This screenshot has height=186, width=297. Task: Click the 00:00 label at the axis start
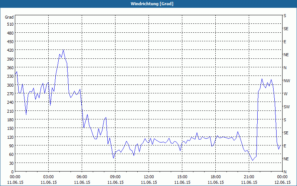(x=15, y=177)
